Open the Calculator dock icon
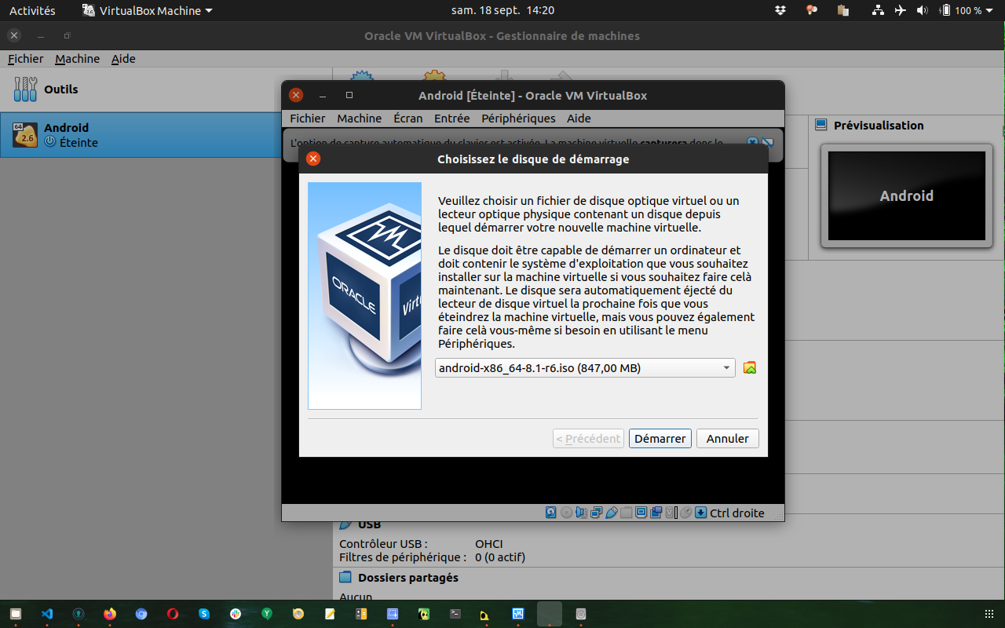This screenshot has width=1005, height=628. (361, 614)
